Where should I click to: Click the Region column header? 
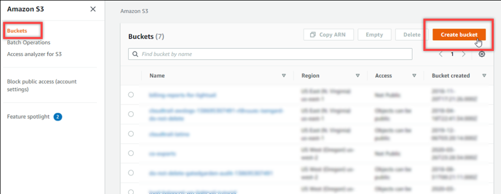tap(310, 76)
